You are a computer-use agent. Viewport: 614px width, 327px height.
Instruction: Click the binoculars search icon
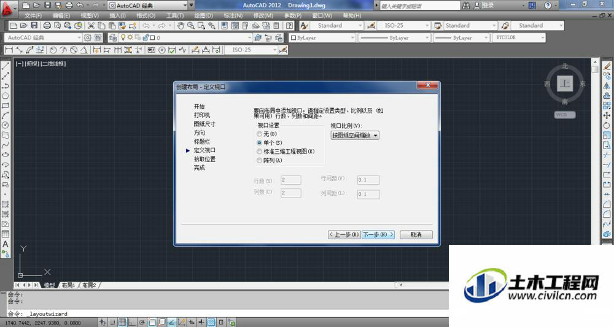(x=466, y=6)
